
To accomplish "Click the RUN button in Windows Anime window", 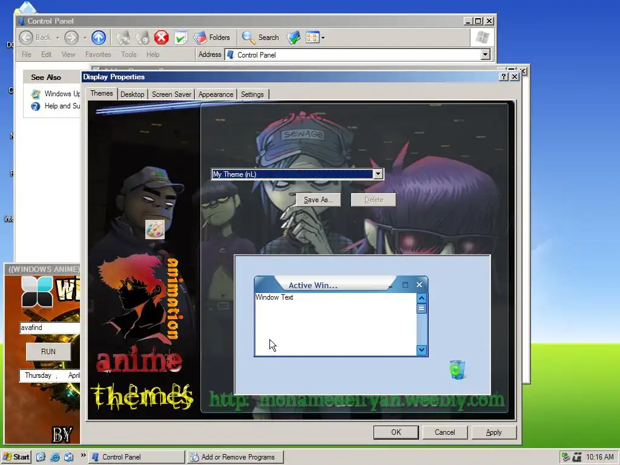I will (48, 352).
